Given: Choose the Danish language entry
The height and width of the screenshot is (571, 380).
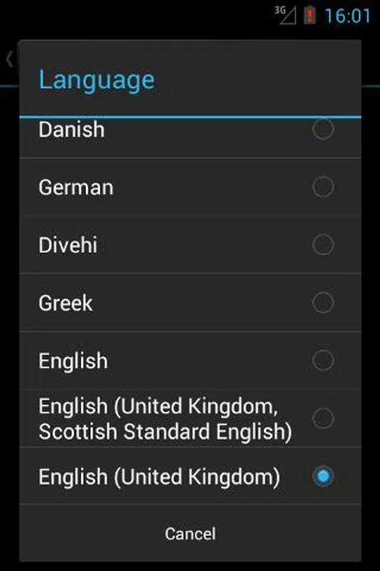Looking at the screenshot, I should 72,129.
